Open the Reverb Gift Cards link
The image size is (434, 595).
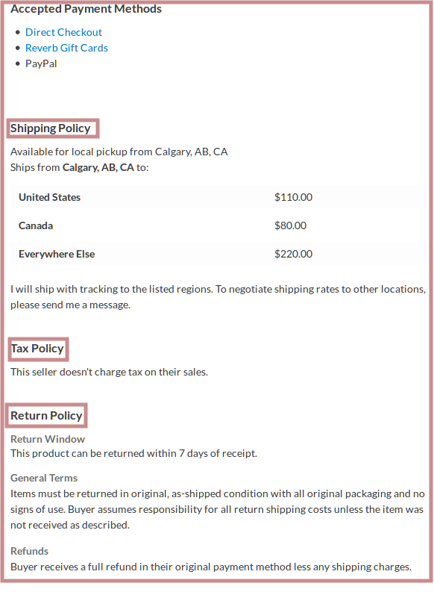coord(66,48)
